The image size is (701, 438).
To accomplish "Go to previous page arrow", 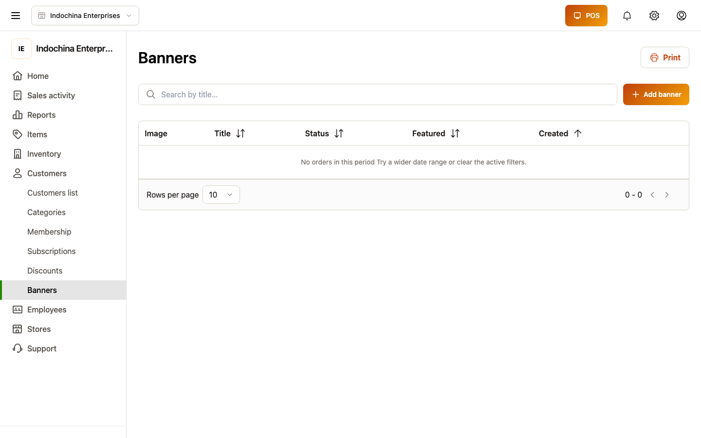I will tap(652, 195).
